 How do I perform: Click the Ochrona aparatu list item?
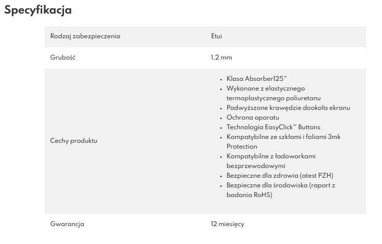coord(253,118)
